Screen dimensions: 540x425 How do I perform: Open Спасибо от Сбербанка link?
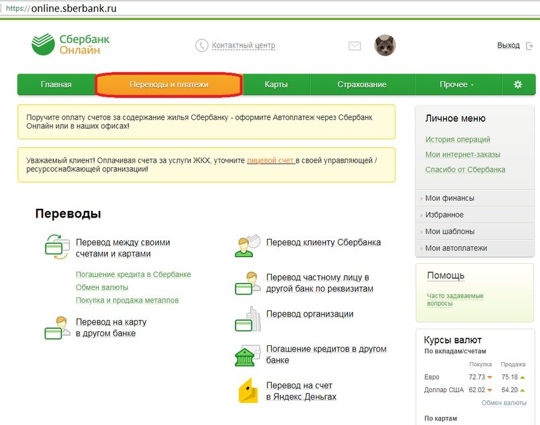pyautogui.click(x=465, y=170)
